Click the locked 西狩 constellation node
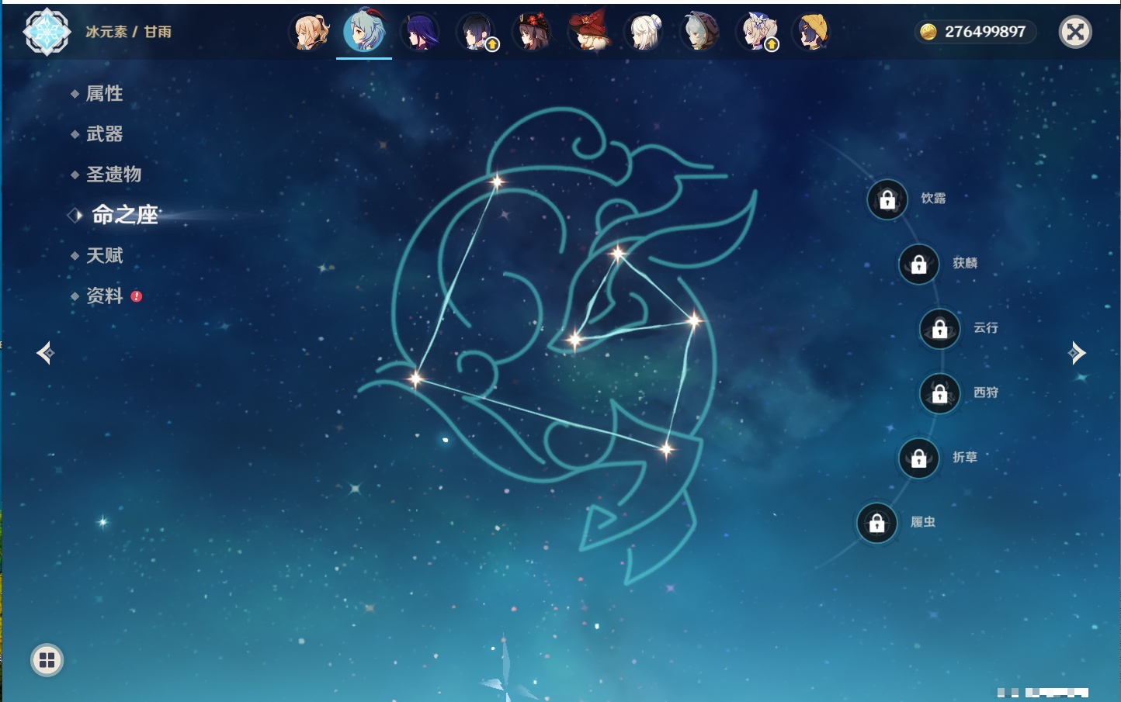Image resolution: width=1121 pixels, height=702 pixels. click(x=939, y=394)
